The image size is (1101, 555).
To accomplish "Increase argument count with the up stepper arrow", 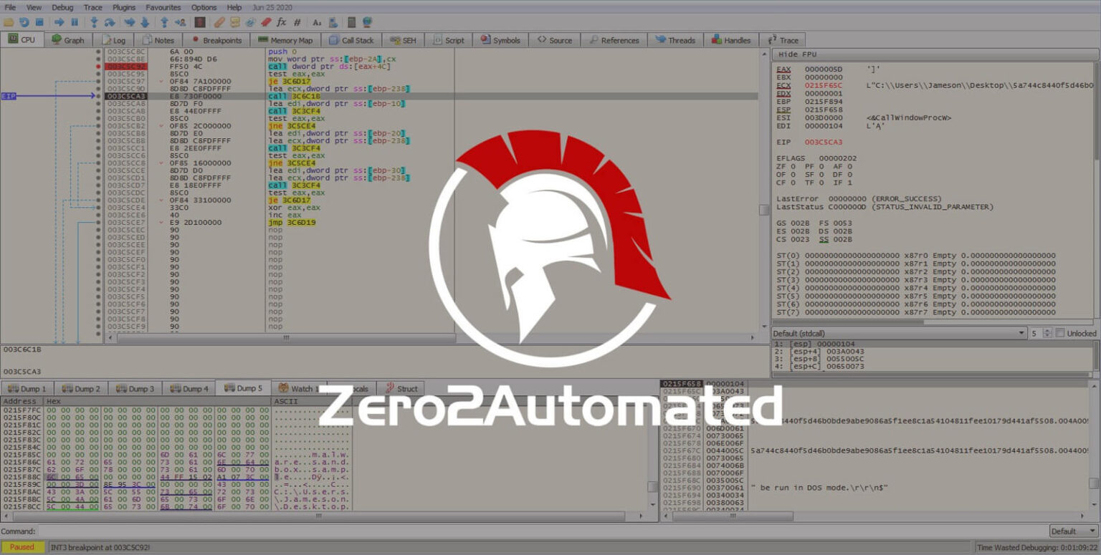I will pyautogui.click(x=1047, y=330).
